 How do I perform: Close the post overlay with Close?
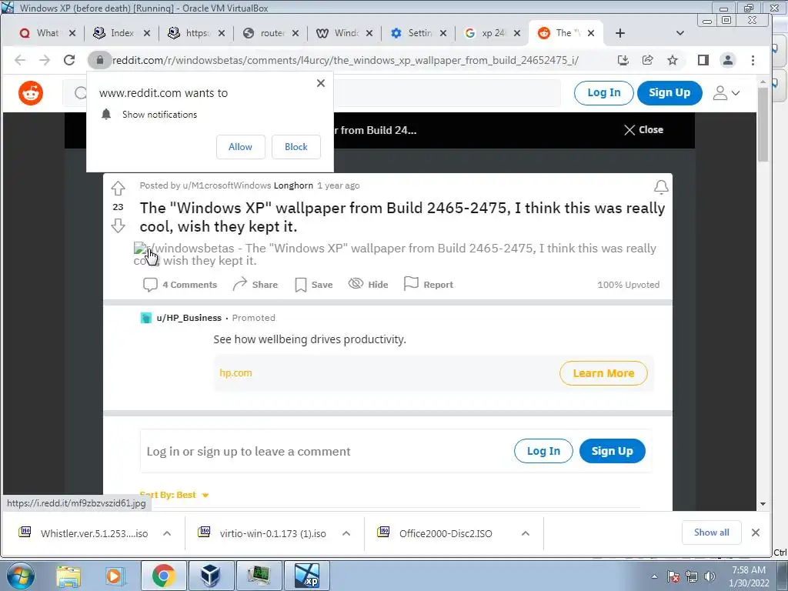[644, 129]
